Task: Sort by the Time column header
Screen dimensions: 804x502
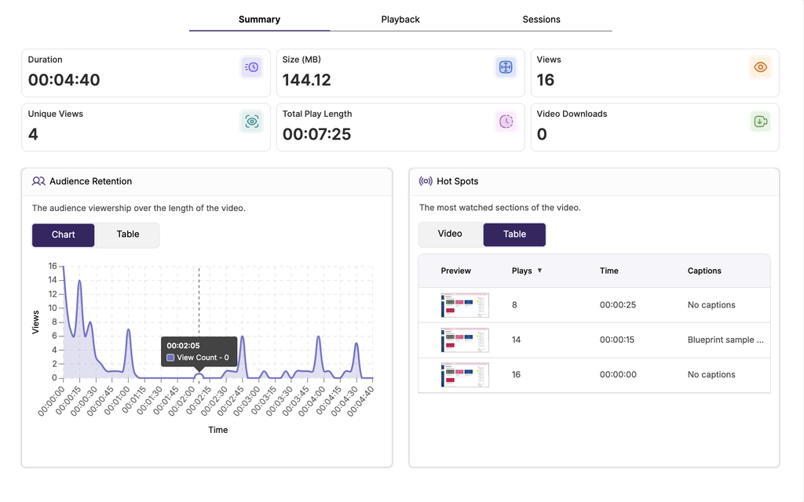Action: coord(609,271)
